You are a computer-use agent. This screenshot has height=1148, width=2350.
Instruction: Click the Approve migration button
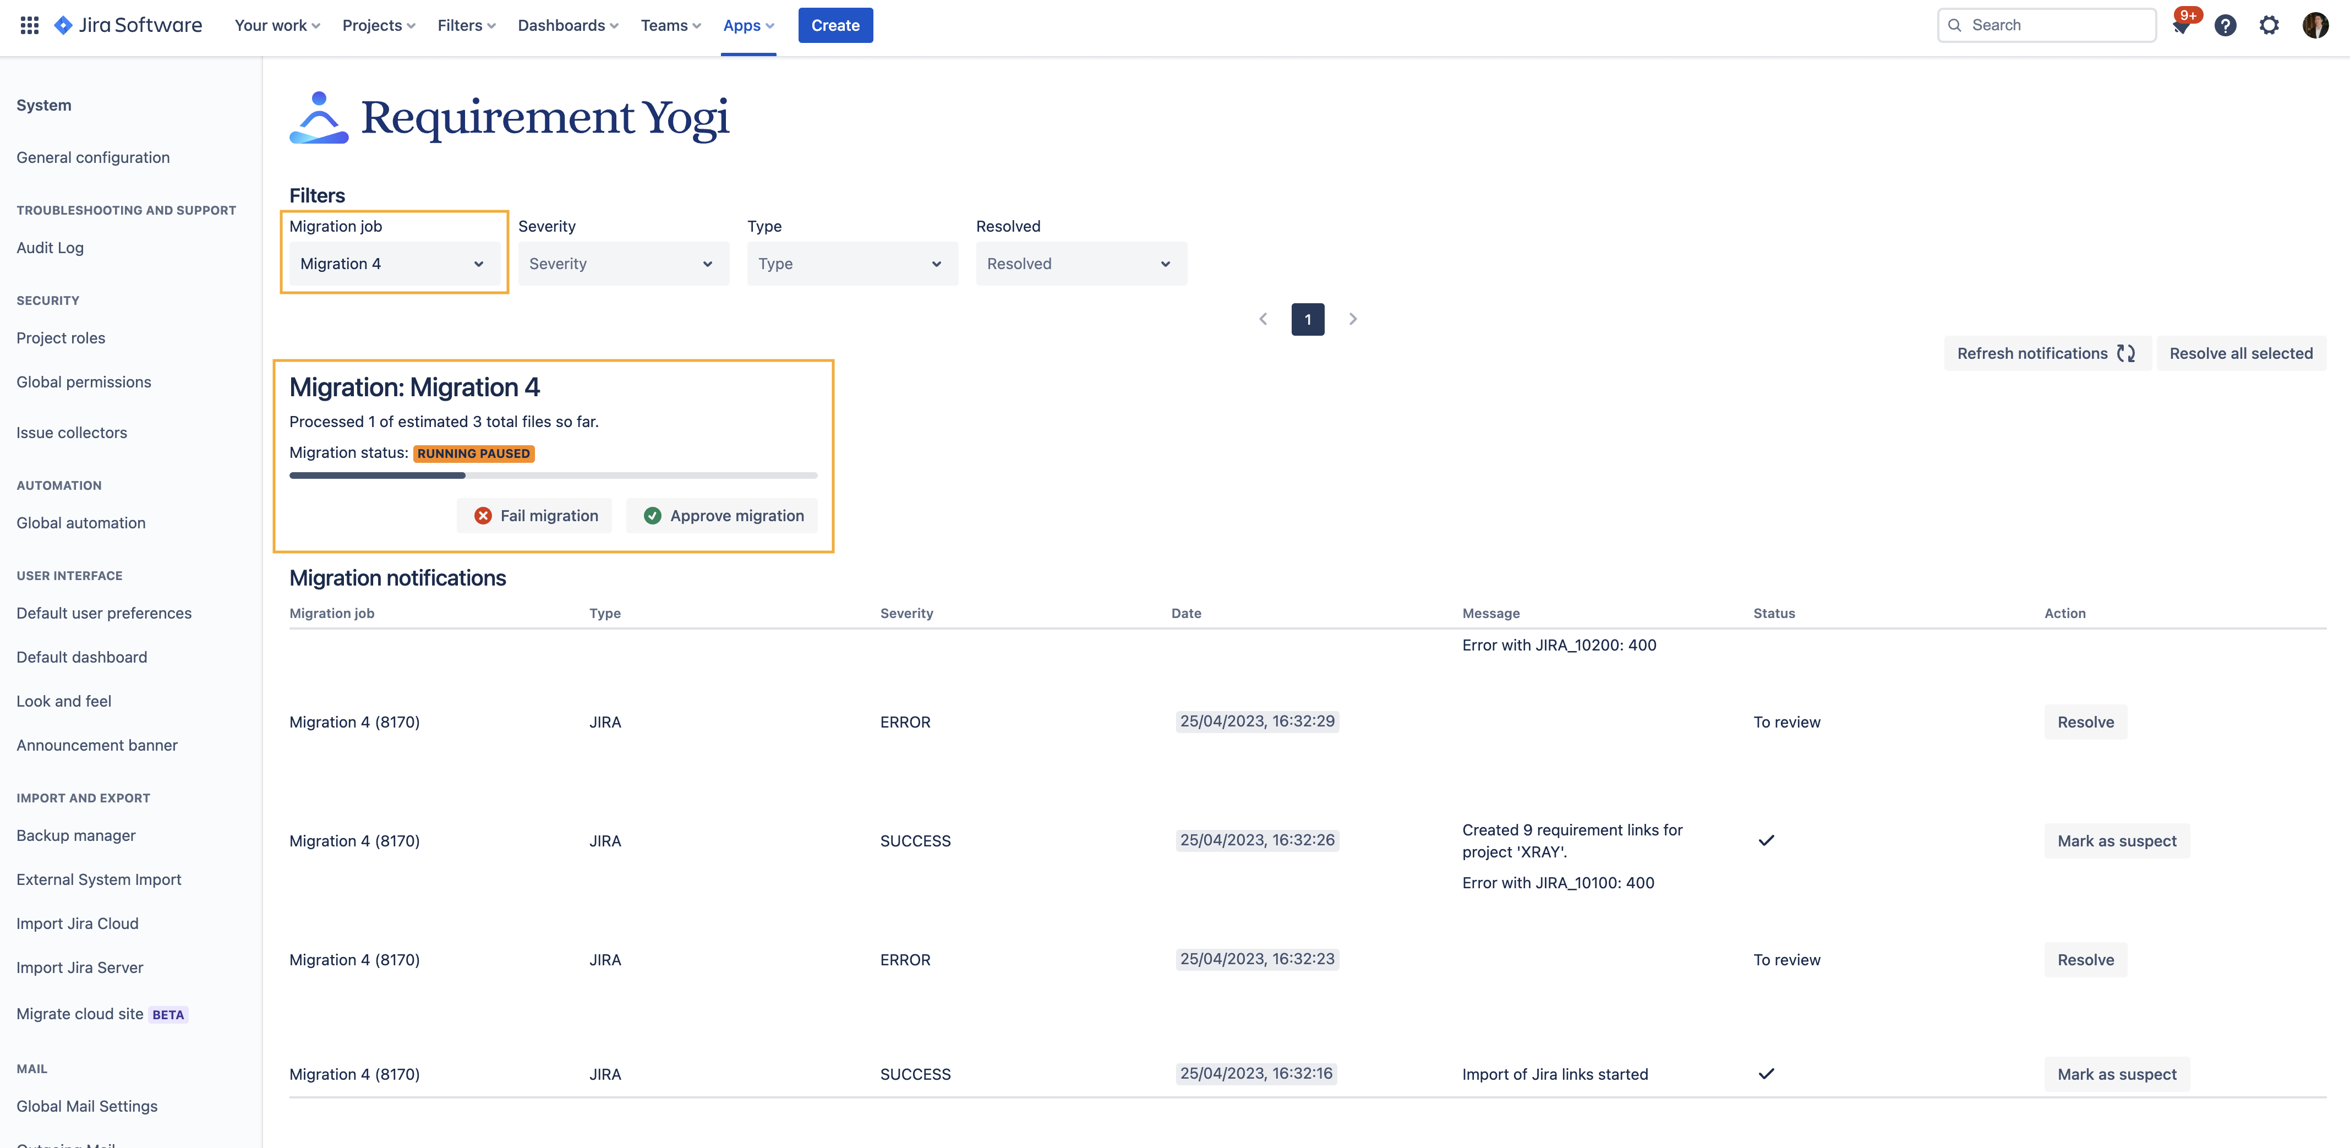[x=723, y=516]
